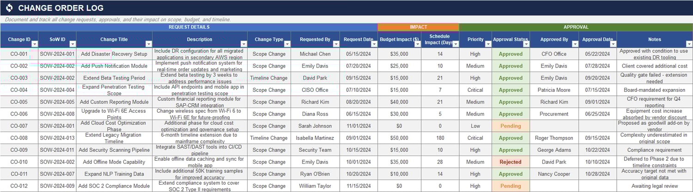Select approval date 10/28/2024

coord(598,174)
